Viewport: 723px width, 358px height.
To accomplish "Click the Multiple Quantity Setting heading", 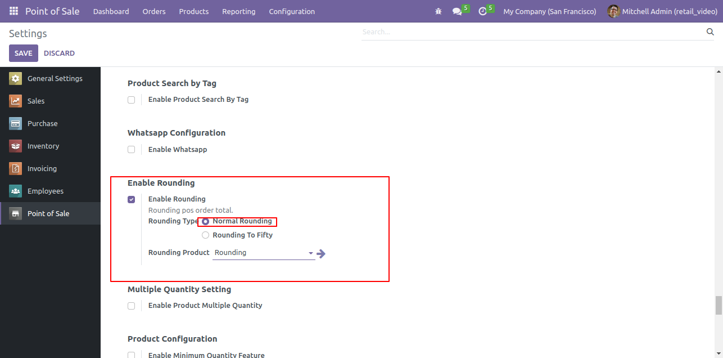I will 179,289.
